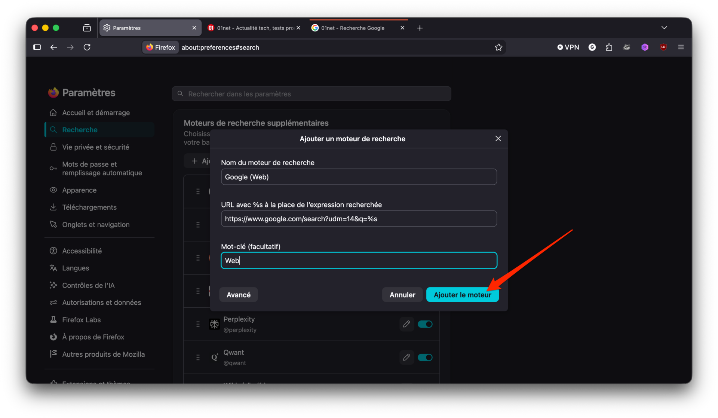Image resolution: width=718 pixels, height=418 pixels.
Task: Open Firefox Labs section
Action: click(x=99, y=320)
